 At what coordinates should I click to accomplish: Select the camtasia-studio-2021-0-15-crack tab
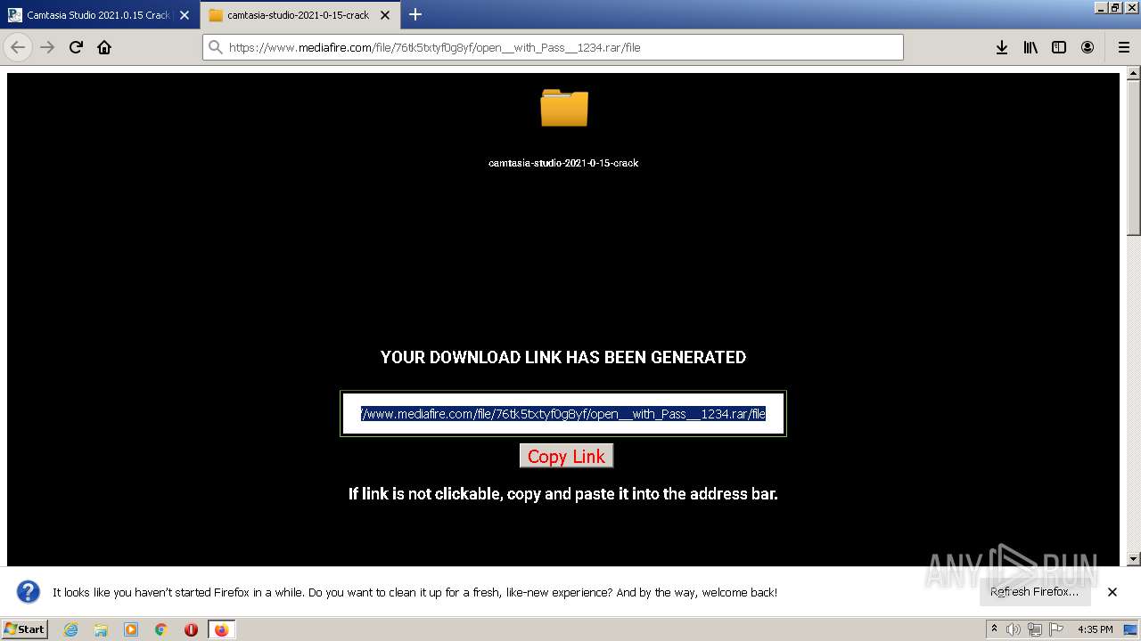pos(300,15)
